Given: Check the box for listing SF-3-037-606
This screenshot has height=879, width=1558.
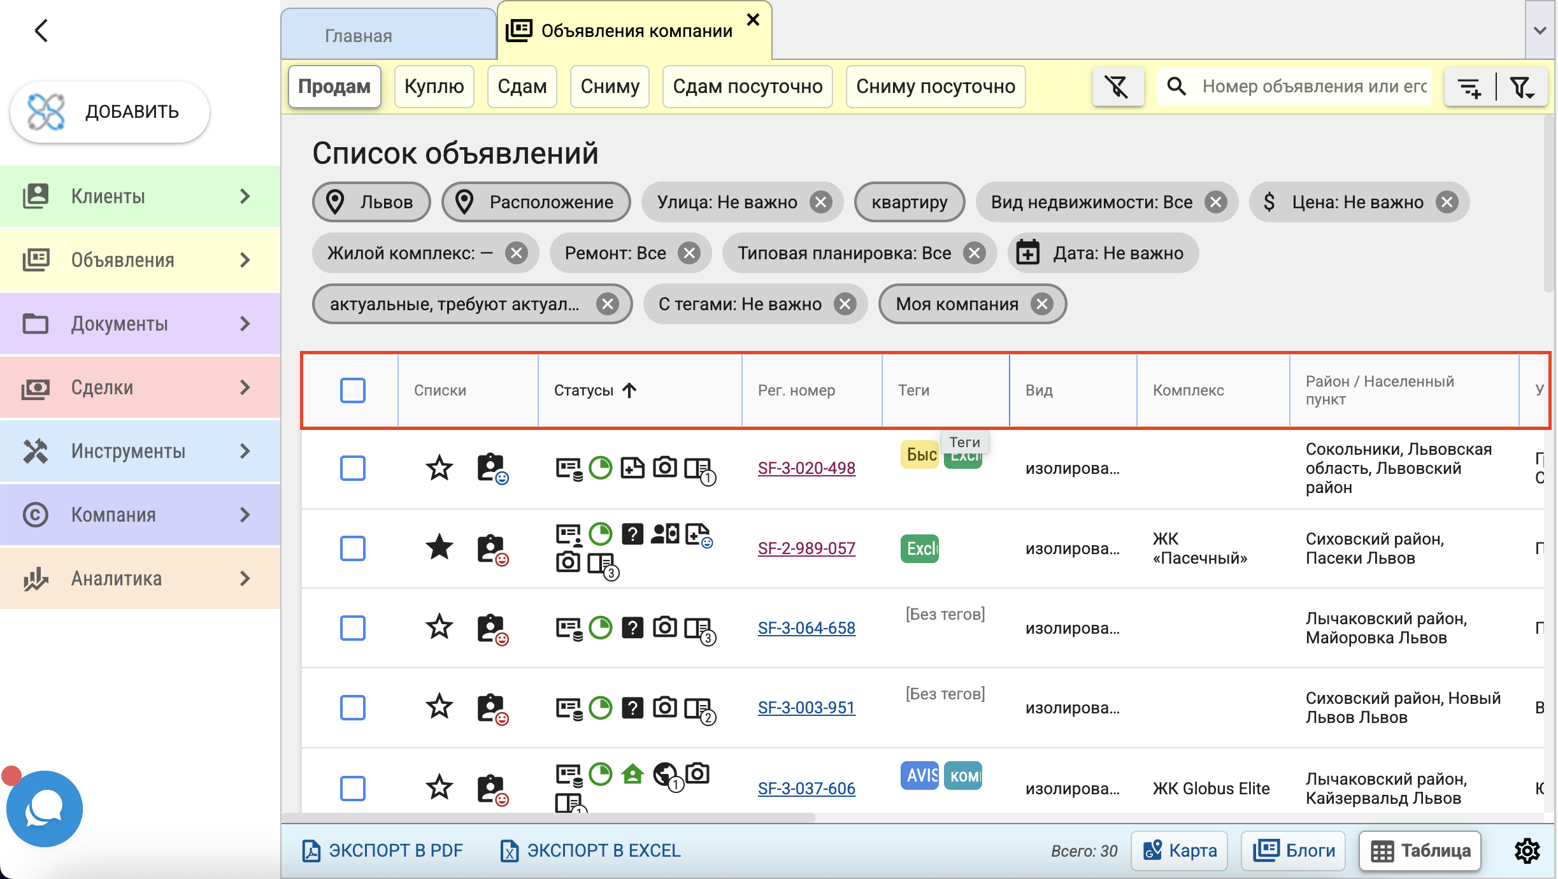Looking at the screenshot, I should (x=352, y=788).
